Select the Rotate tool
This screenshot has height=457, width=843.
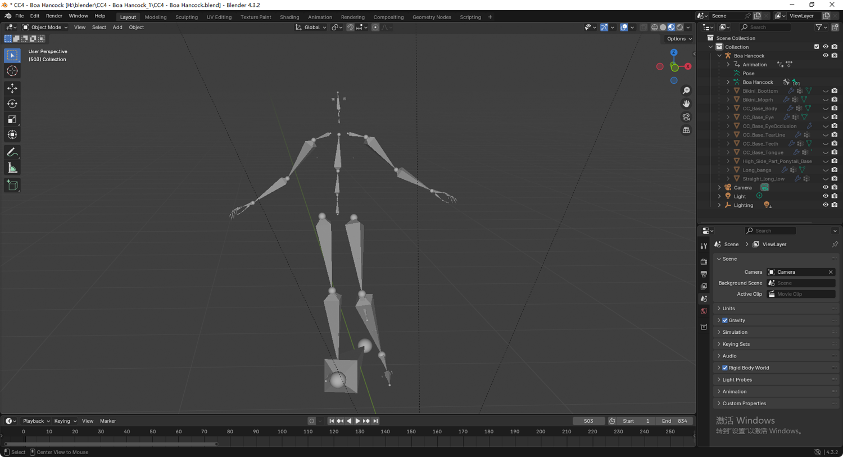point(12,104)
